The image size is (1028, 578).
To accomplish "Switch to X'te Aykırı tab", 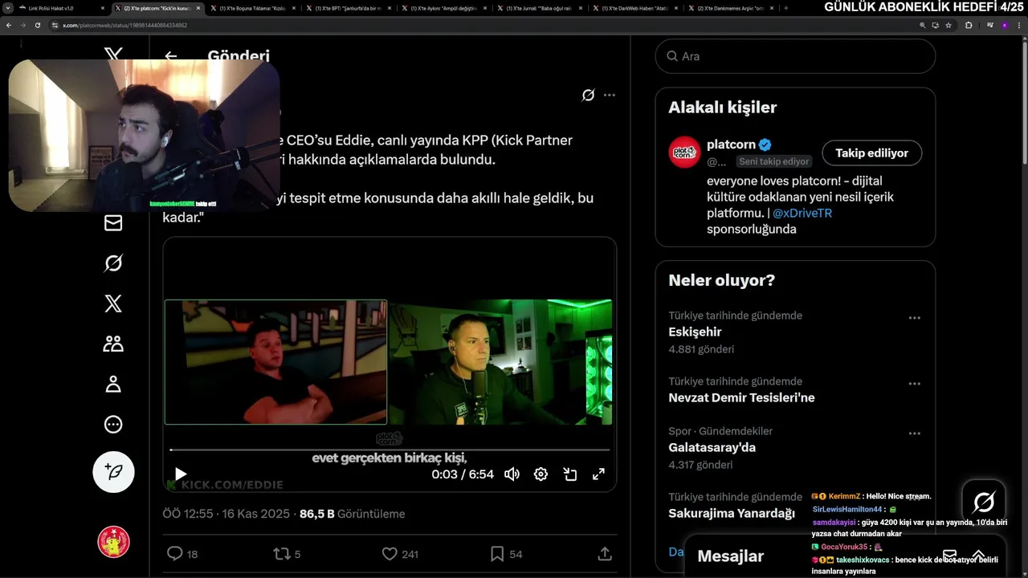I will [443, 8].
